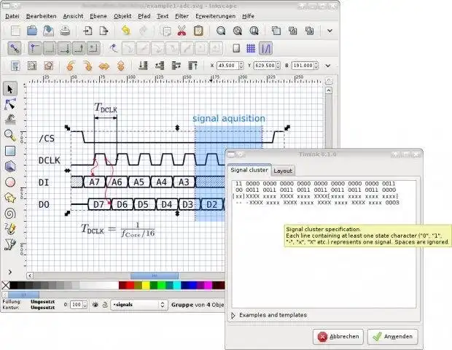This screenshot has width=452, height=350.
Task: Open the Hilfe menu
Action: 248,16
